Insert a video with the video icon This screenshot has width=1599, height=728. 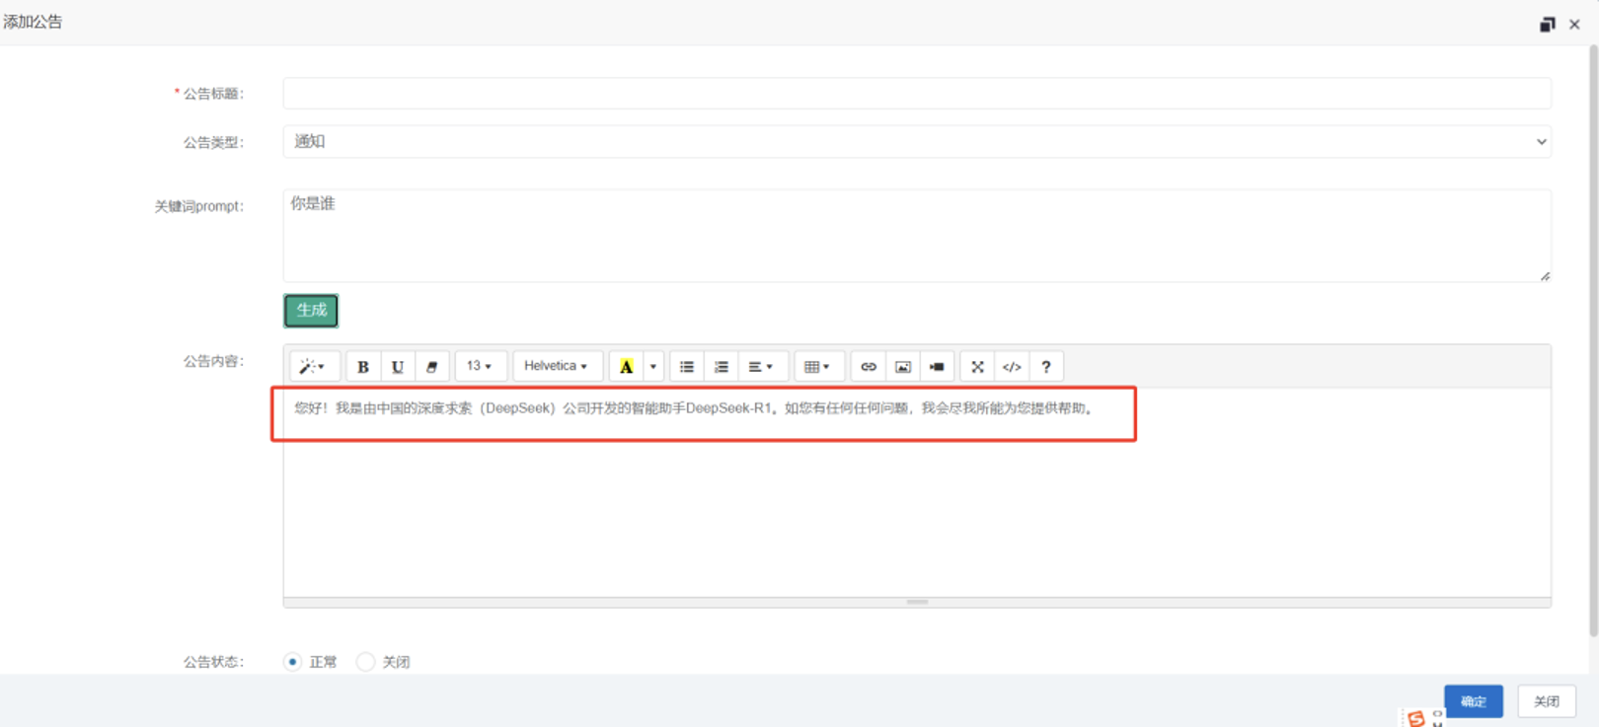pyautogui.click(x=937, y=367)
